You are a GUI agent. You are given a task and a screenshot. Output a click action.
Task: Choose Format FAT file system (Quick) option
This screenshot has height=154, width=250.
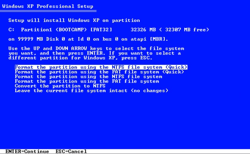(x=99, y=72)
